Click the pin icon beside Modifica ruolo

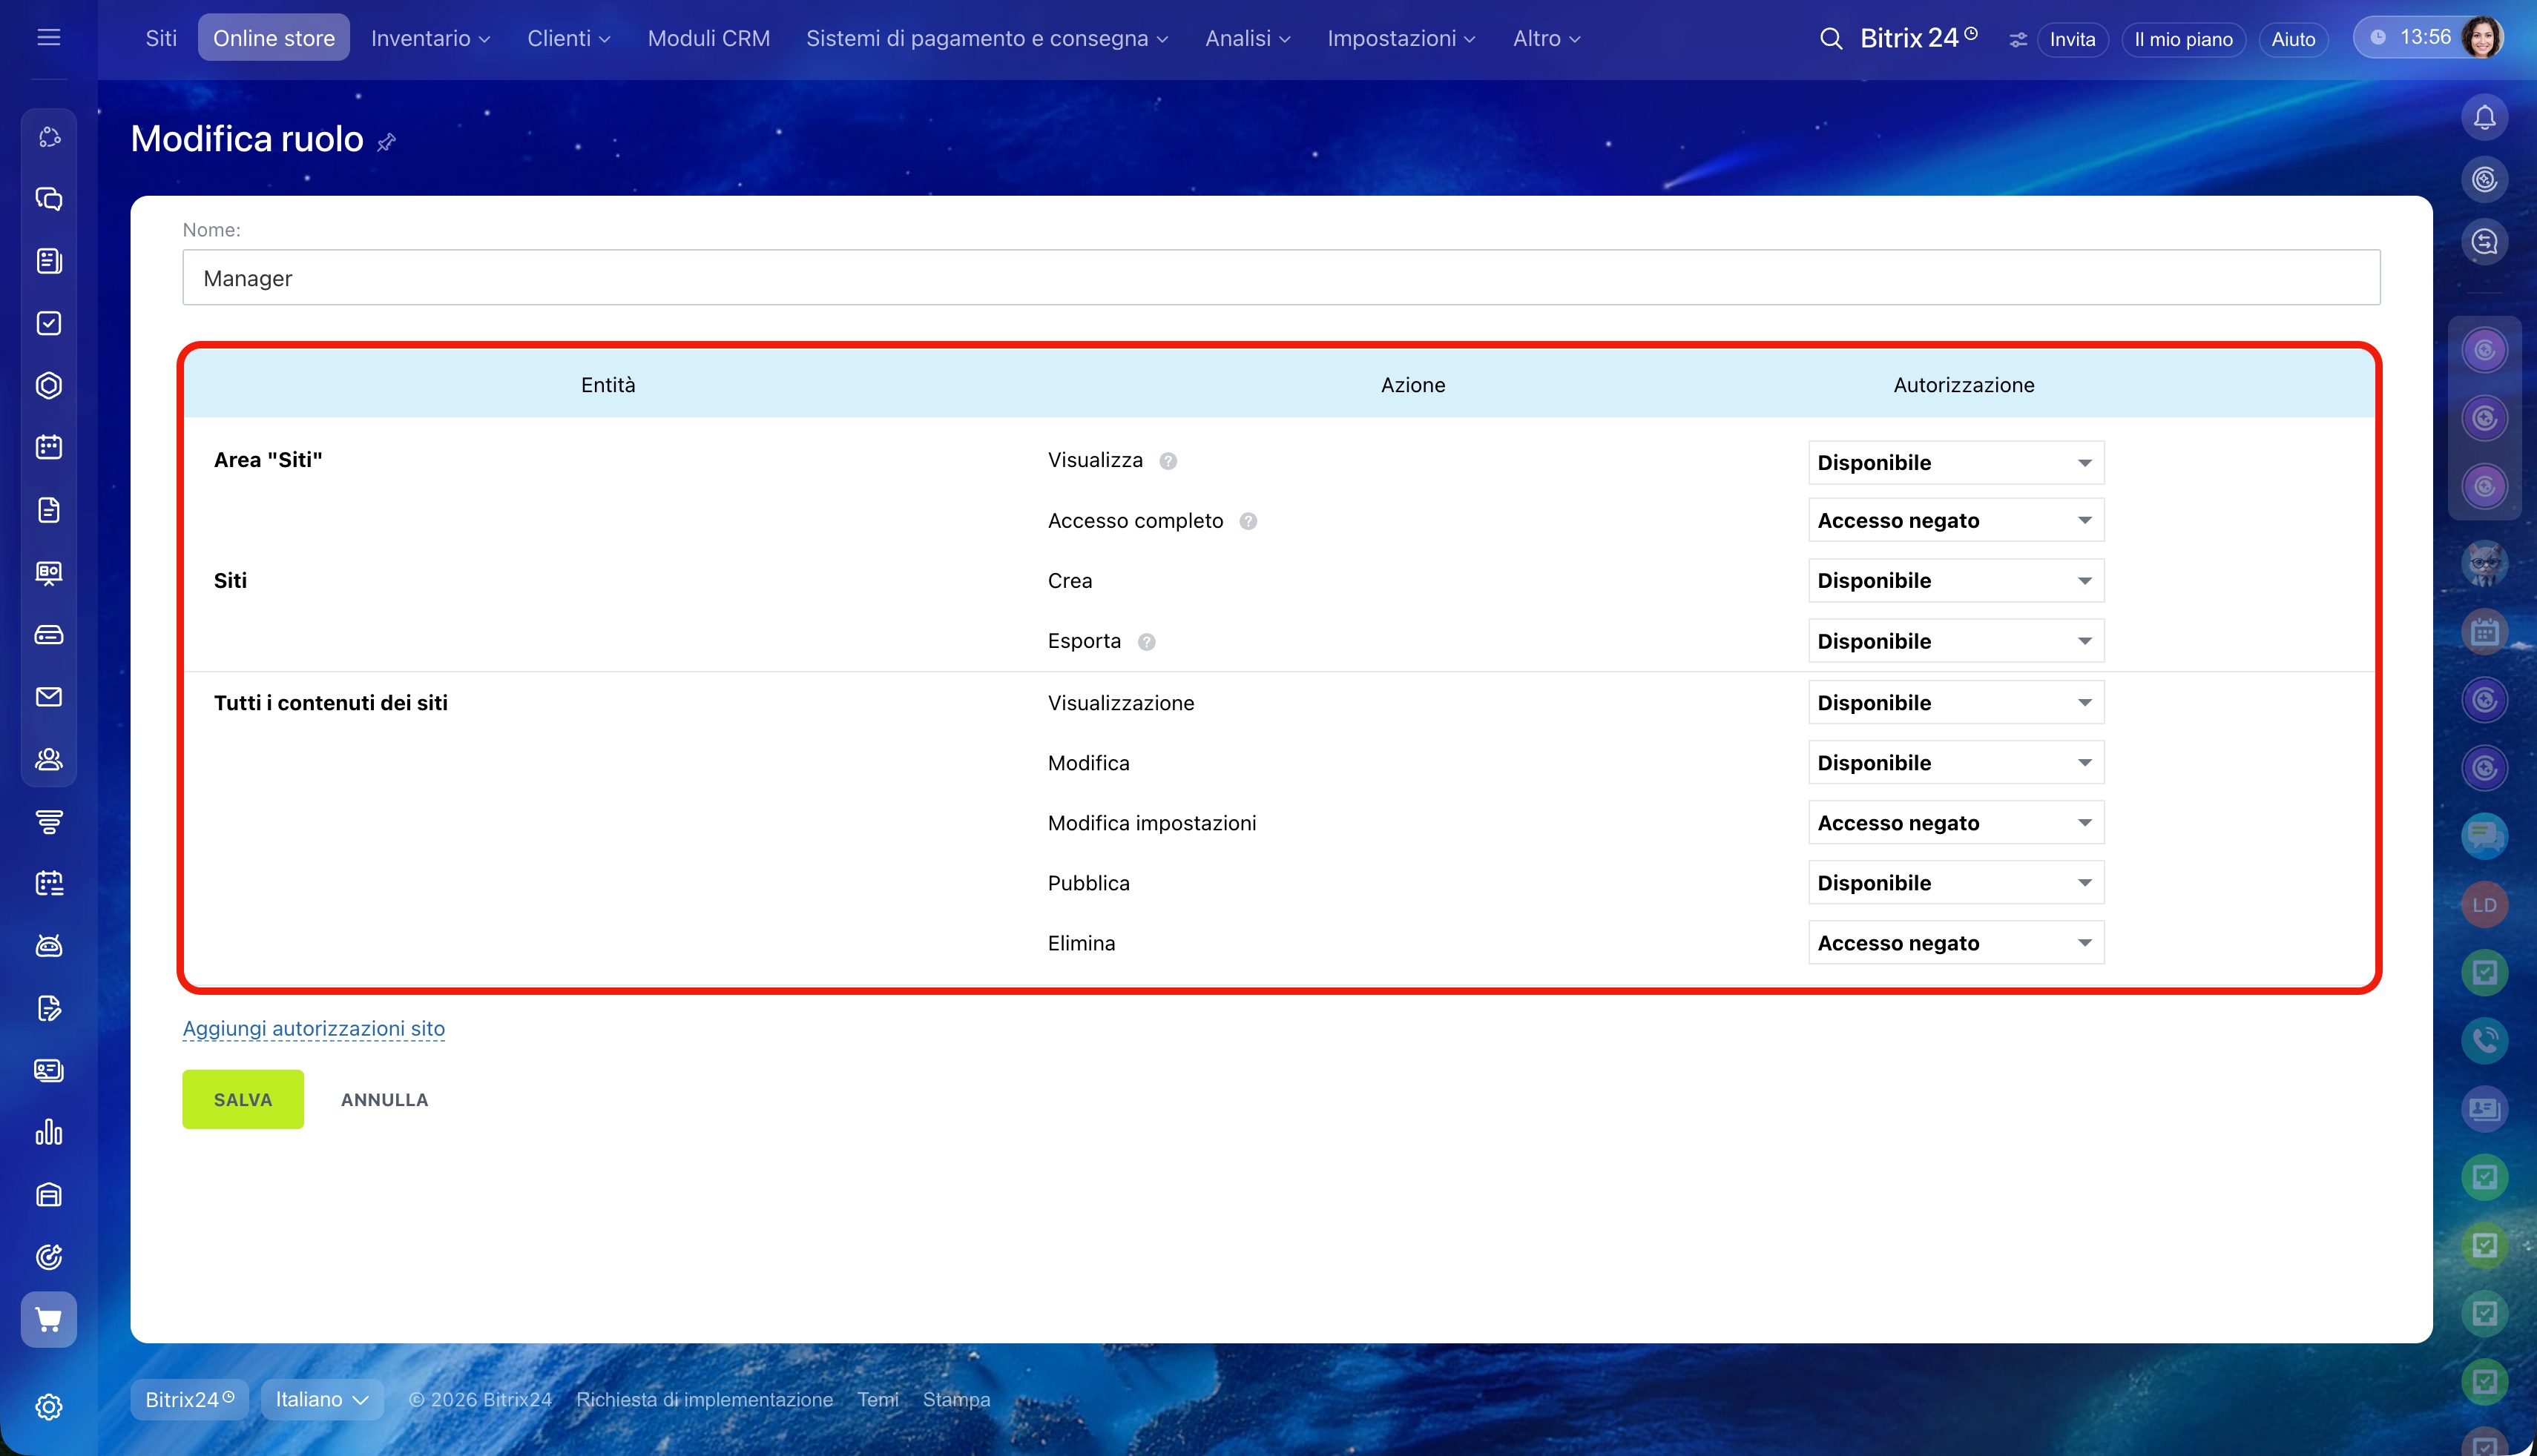click(386, 142)
